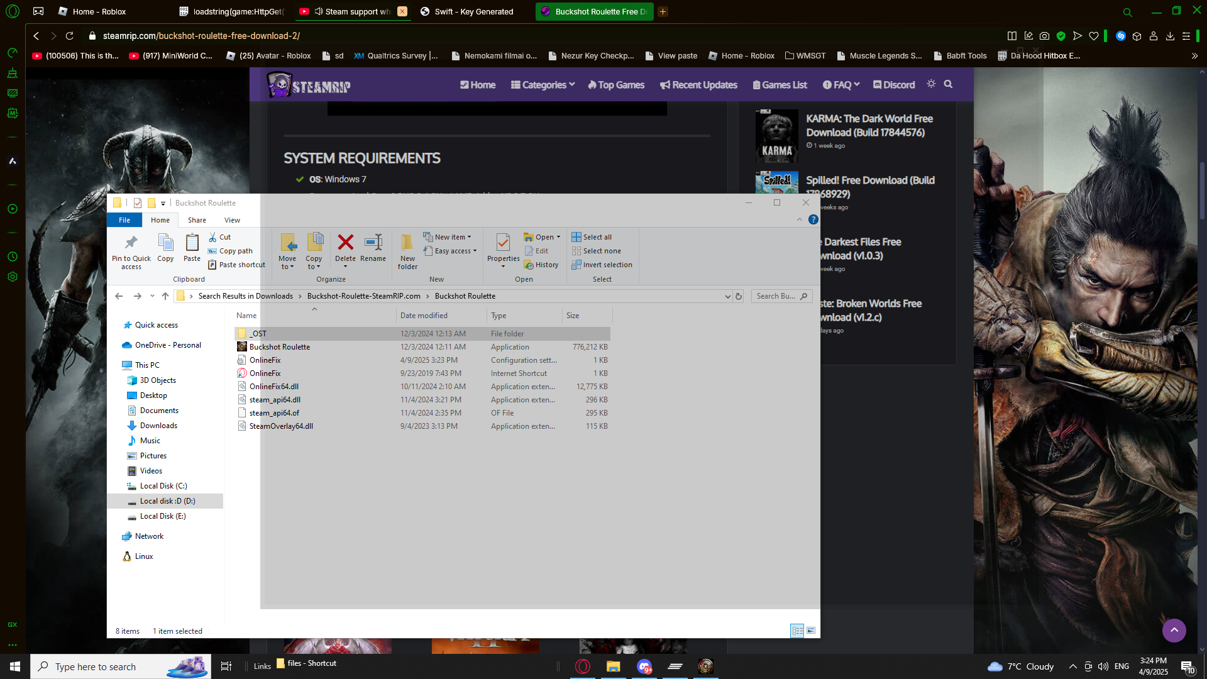
Task: Open SteamRIP Recent Updates link
Action: 698,85
